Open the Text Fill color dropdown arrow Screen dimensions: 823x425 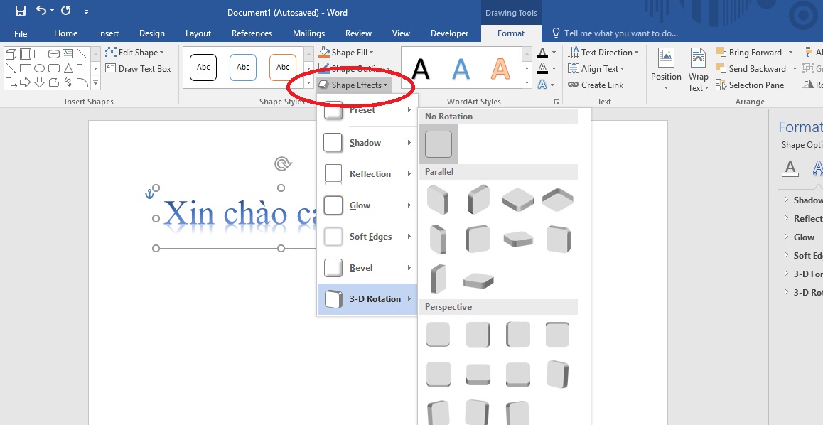click(x=553, y=53)
